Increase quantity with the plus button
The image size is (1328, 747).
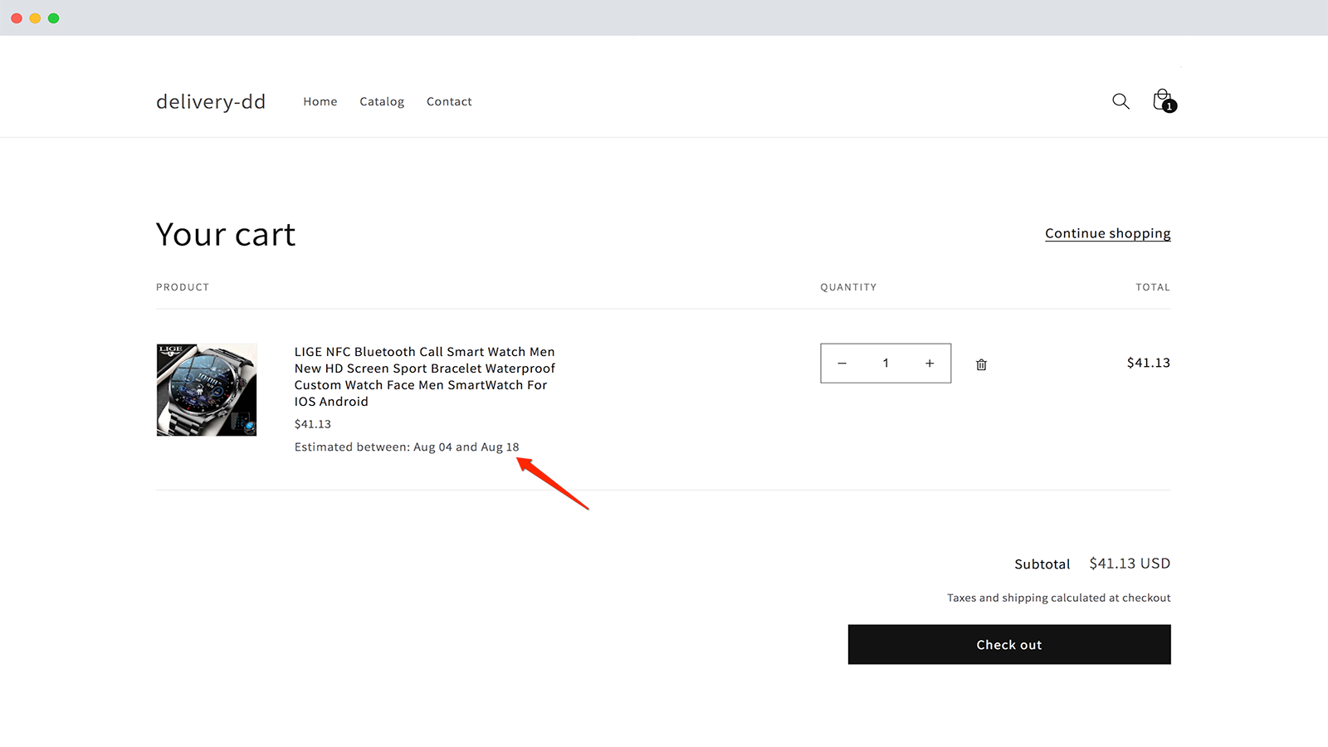pyautogui.click(x=930, y=364)
